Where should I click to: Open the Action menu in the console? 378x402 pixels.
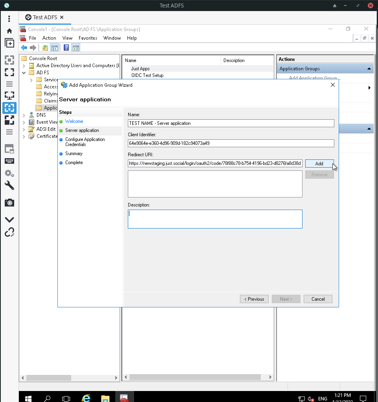point(49,38)
